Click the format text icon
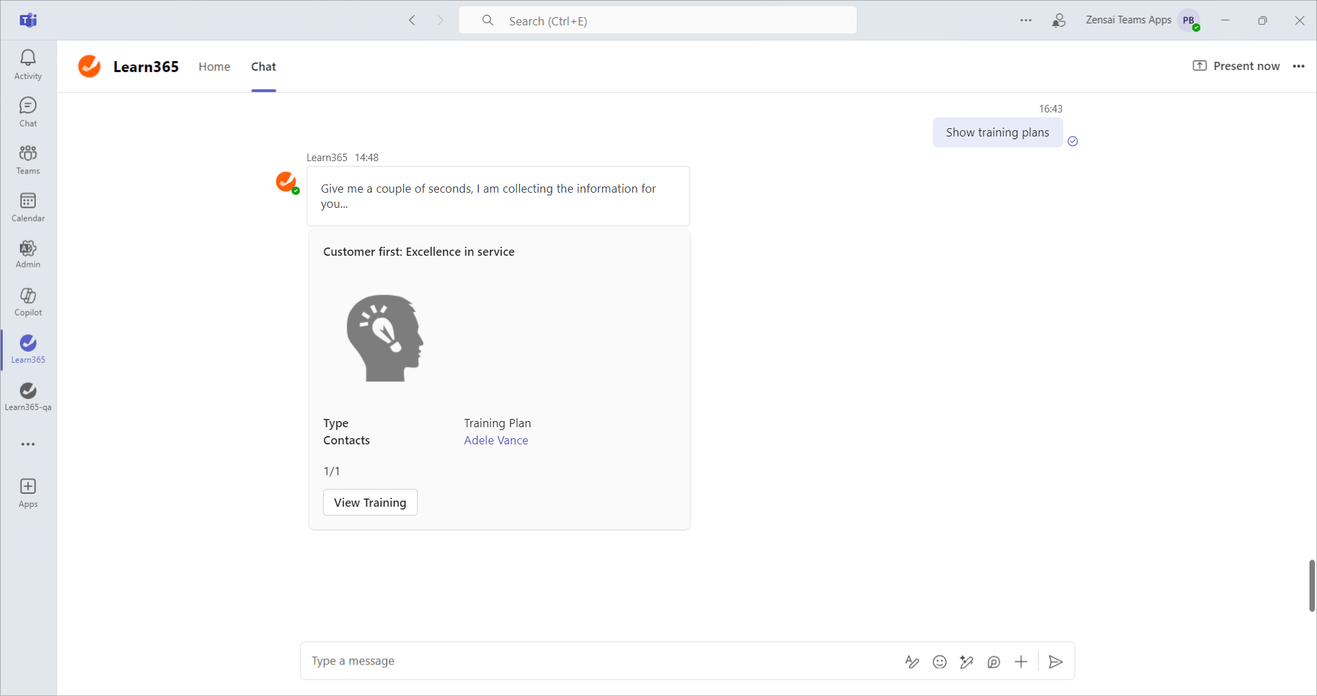 click(x=912, y=662)
